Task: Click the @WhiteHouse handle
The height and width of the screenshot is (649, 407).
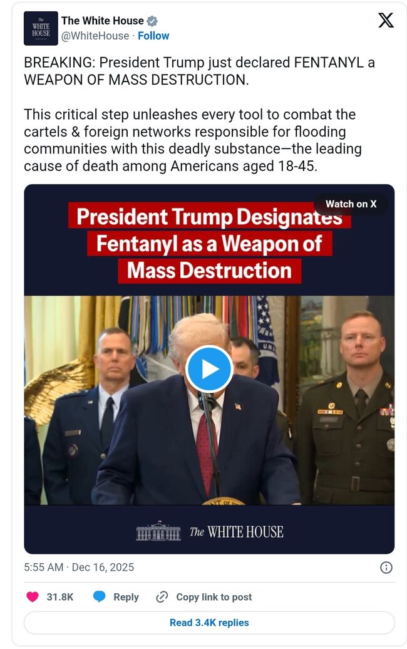Action: pos(95,36)
